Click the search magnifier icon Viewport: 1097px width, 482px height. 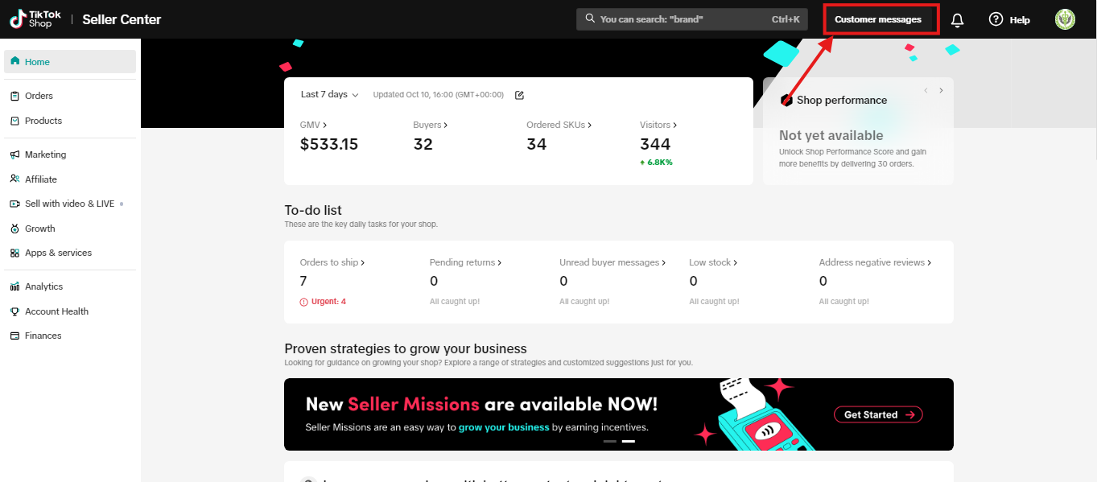pyautogui.click(x=590, y=19)
